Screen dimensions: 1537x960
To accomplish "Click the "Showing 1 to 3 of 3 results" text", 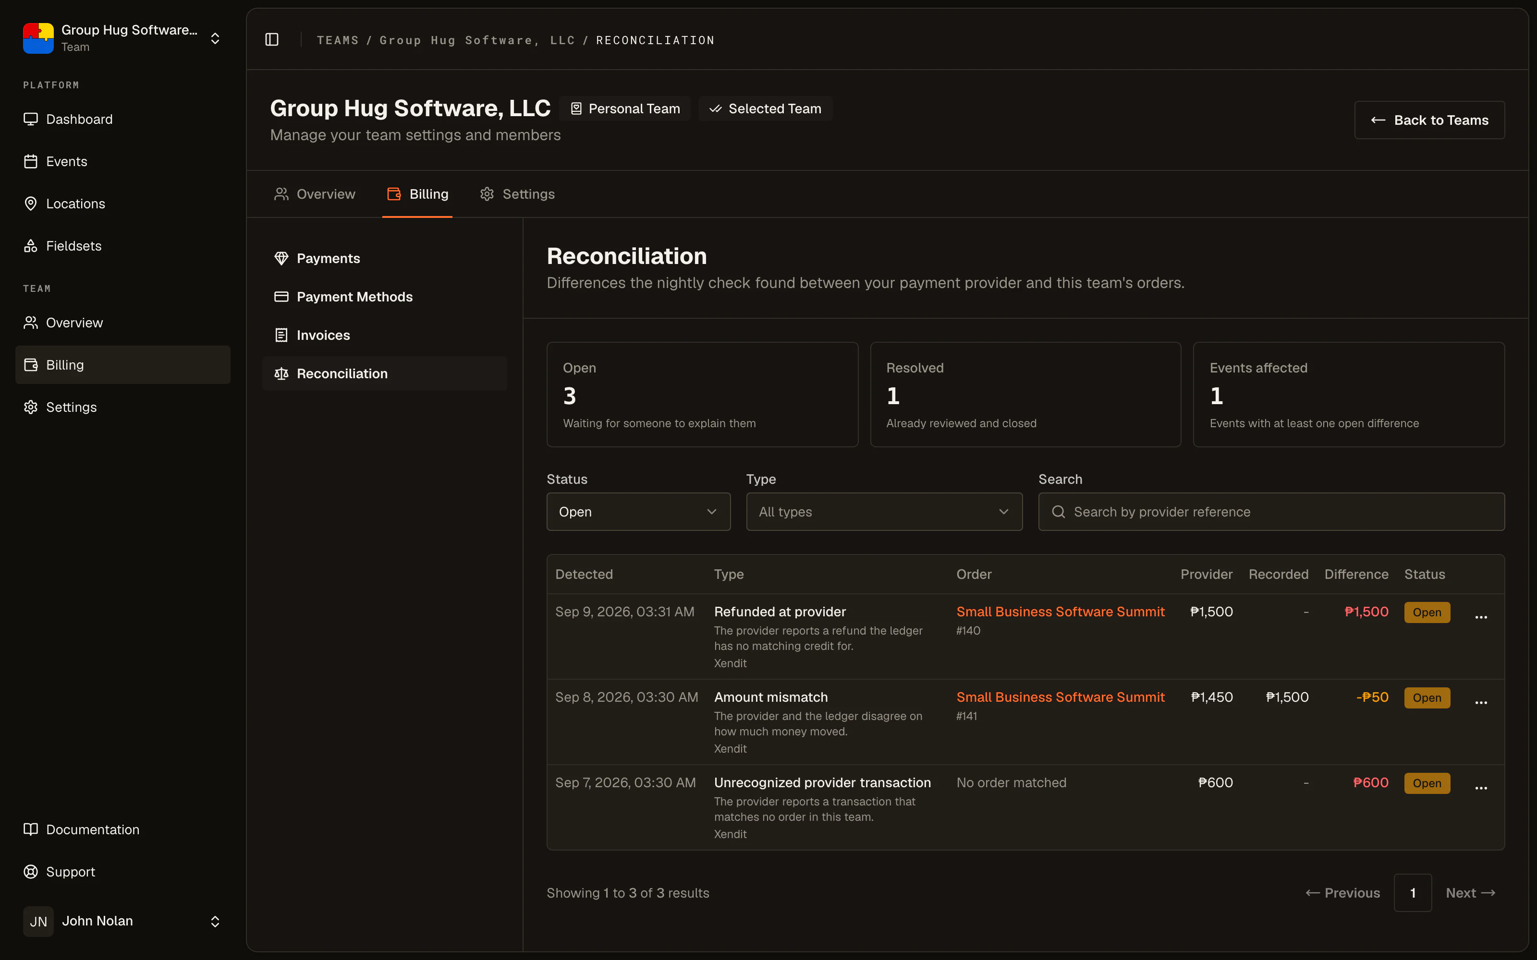I will [x=628, y=893].
